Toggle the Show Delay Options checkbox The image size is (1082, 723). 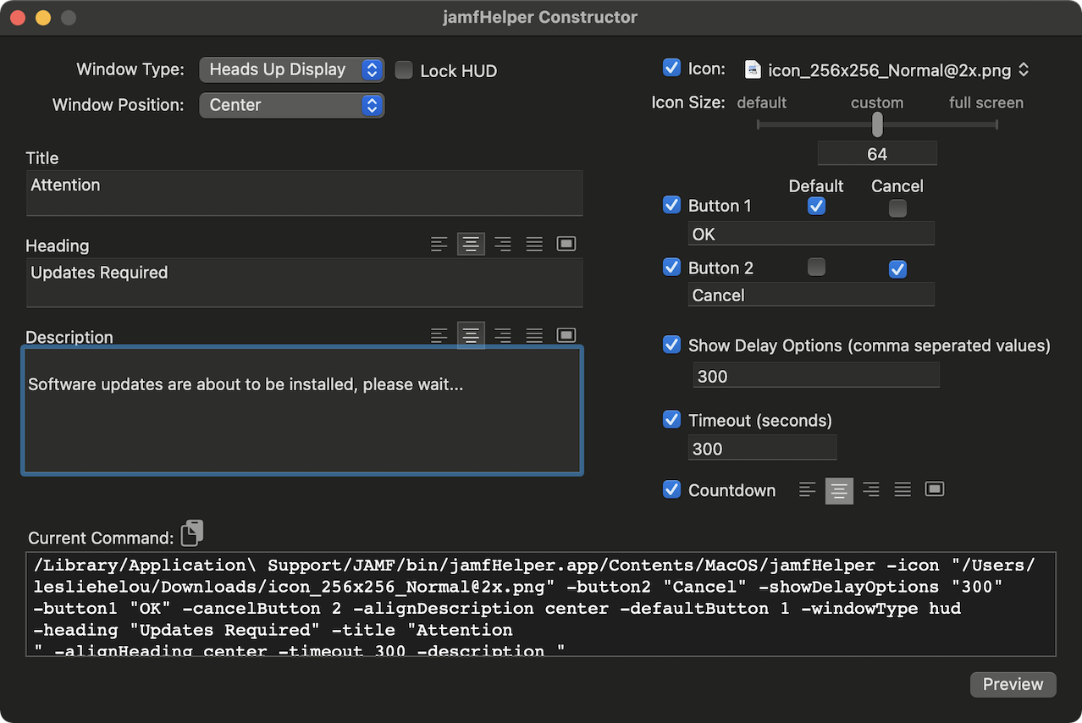point(671,345)
